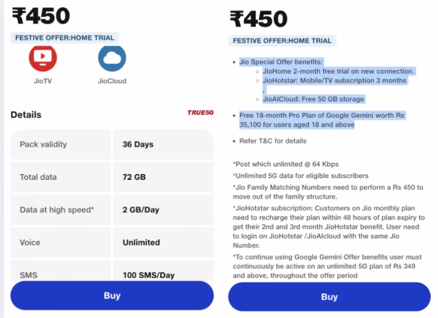Click the TRUE5G logo
Screen dimensions: 438x318
click(x=200, y=113)
